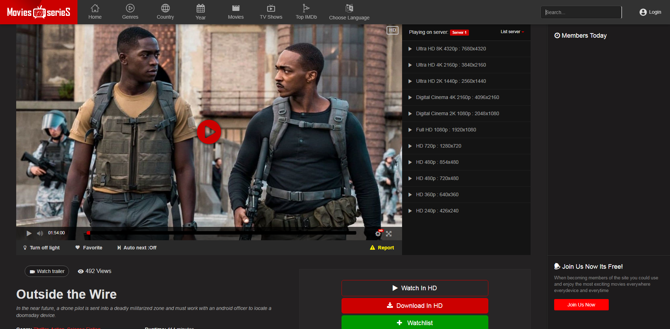
Task: Open the Movies section
Action: click(x=236, y=12)
